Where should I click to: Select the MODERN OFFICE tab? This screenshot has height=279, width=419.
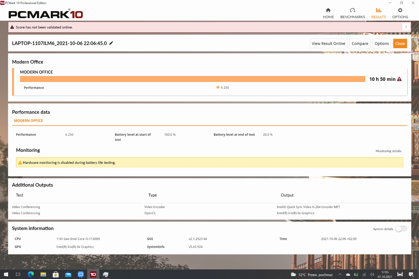(29, 121)
